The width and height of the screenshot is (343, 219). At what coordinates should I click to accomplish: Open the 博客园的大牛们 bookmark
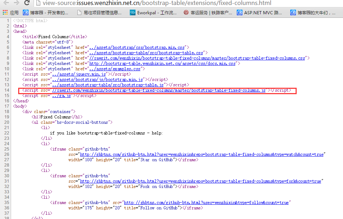313,12
